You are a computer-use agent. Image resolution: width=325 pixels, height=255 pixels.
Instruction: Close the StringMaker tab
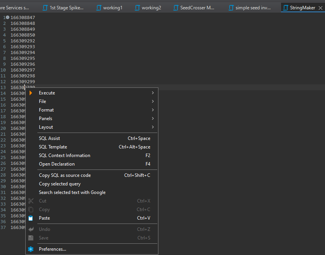pos(320,7)
